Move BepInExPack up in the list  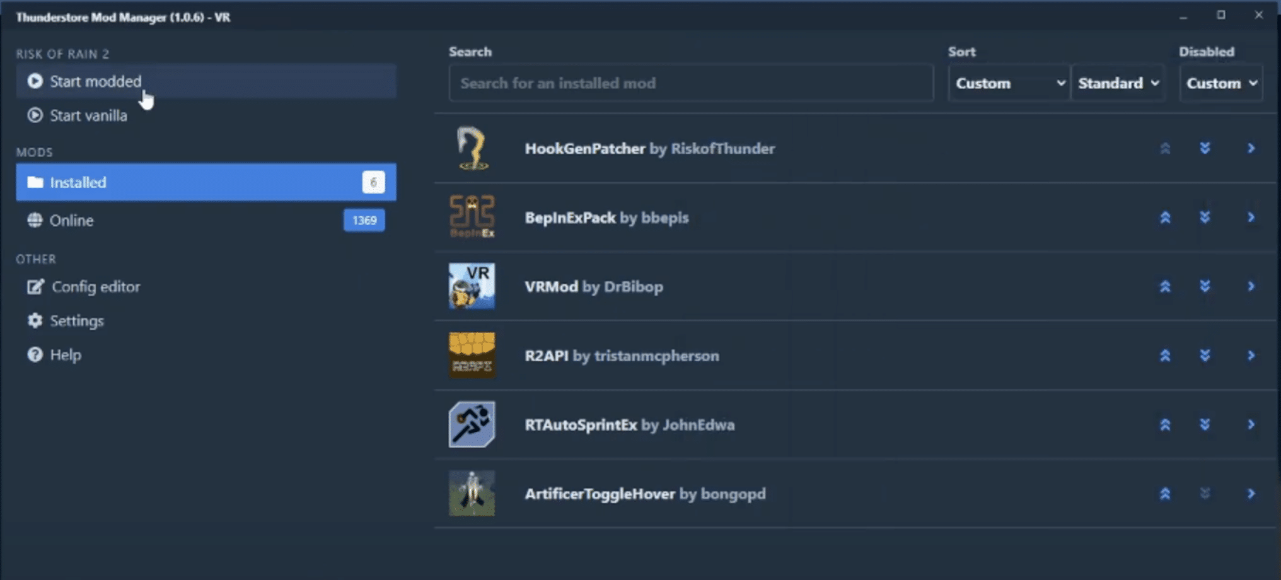click(1165, 217)
